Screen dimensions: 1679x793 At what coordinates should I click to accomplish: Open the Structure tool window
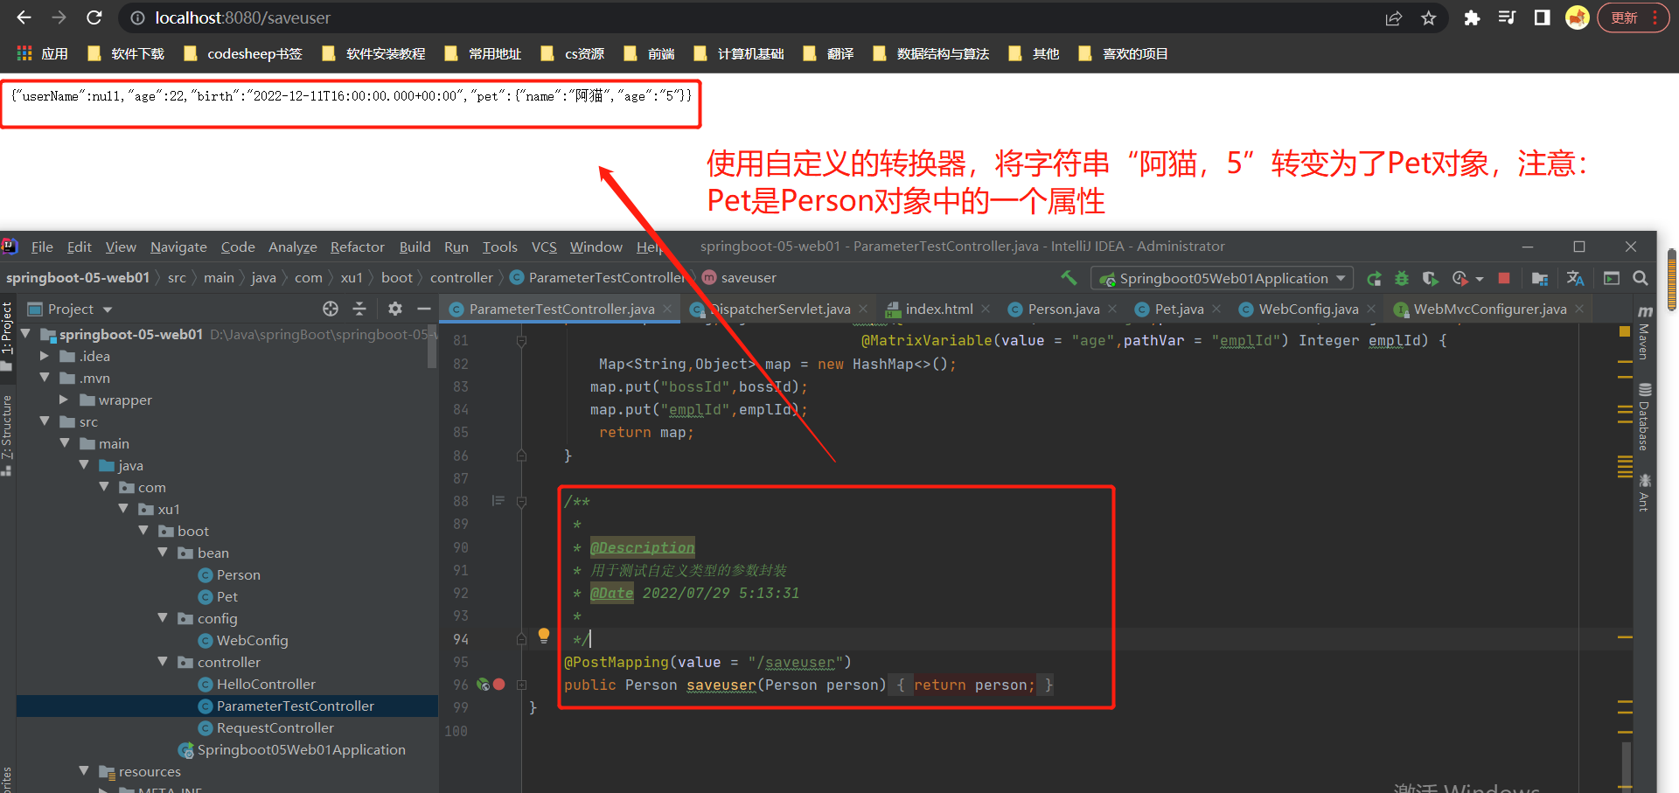coord(7,435)
